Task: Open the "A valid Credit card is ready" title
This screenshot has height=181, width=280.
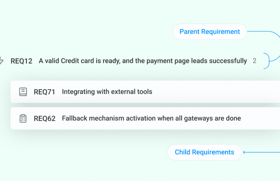Action: point(143,61)
